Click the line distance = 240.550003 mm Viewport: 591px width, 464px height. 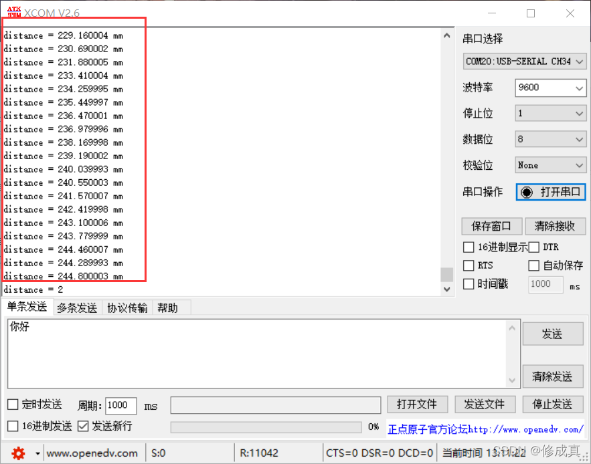(64, 183)
